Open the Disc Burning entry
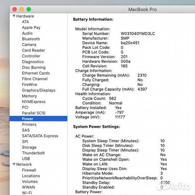This screenshot has height=195, width=195. (x=34, y=68)
